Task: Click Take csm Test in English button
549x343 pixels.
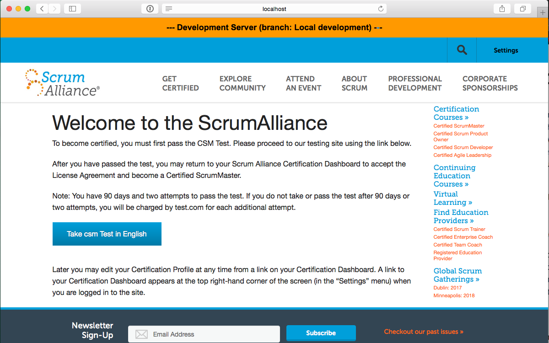Action: point(107,234)
